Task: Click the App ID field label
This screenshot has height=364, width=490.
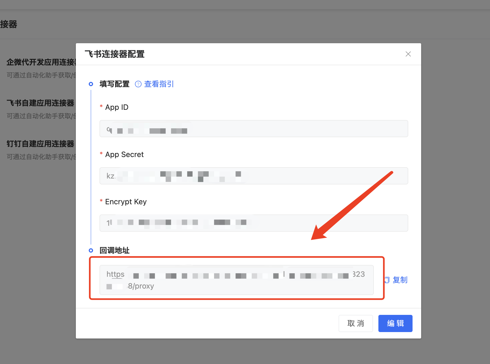Action: coord(117,107)
